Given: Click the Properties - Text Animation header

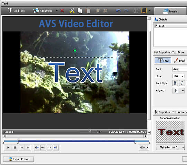Looking at the screenshot, I should (x=170, y=112).
